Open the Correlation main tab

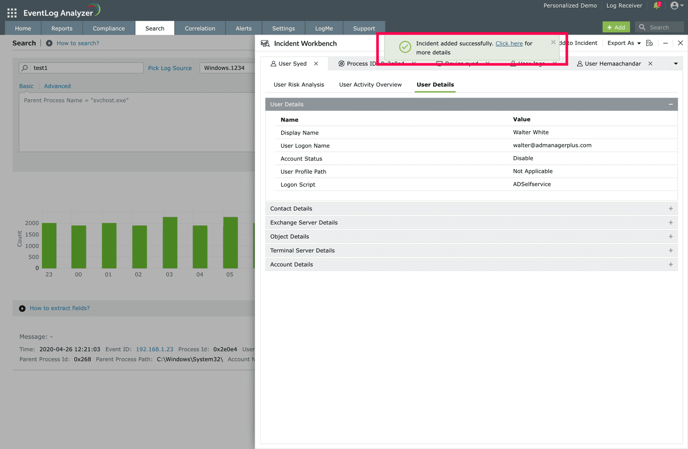pos(200,29)
